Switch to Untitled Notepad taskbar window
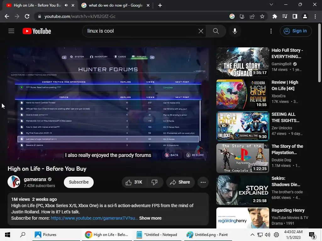Screen dimensions: 322x241 coord(157,235)
